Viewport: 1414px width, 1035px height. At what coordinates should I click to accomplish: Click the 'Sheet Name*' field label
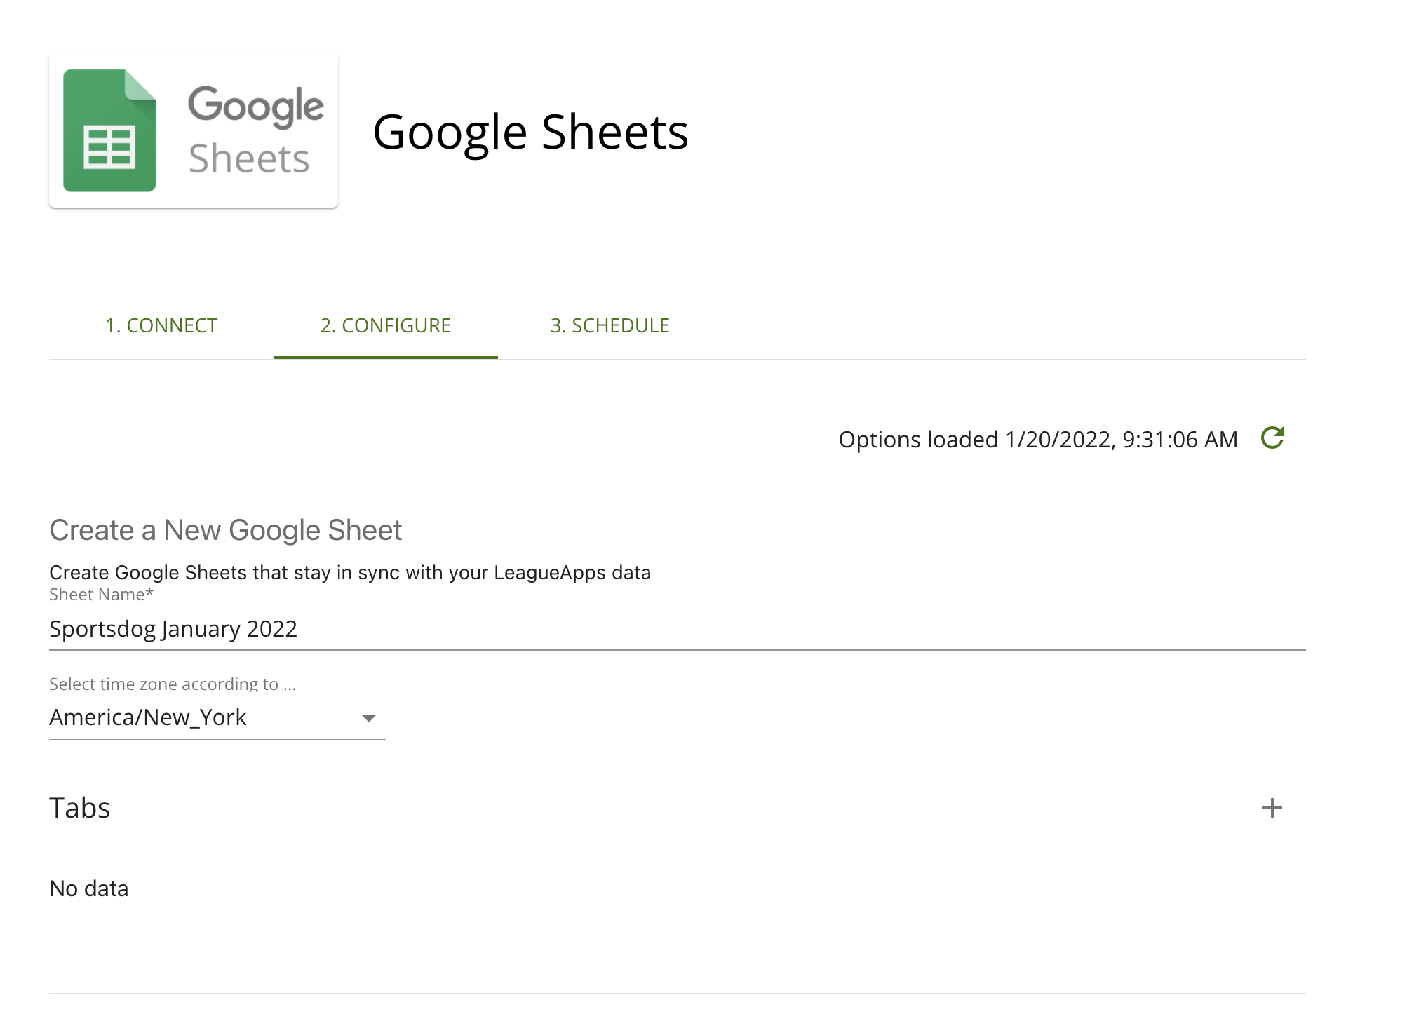click(101, 595)
